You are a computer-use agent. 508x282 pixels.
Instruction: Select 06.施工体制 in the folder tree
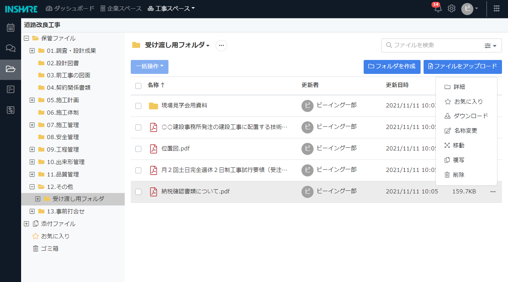[63, 112]
